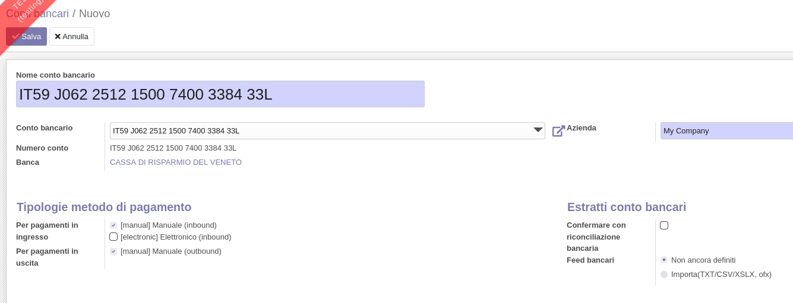
Task: Open the Azienda My Company field
Action: (x=726, y=131)
